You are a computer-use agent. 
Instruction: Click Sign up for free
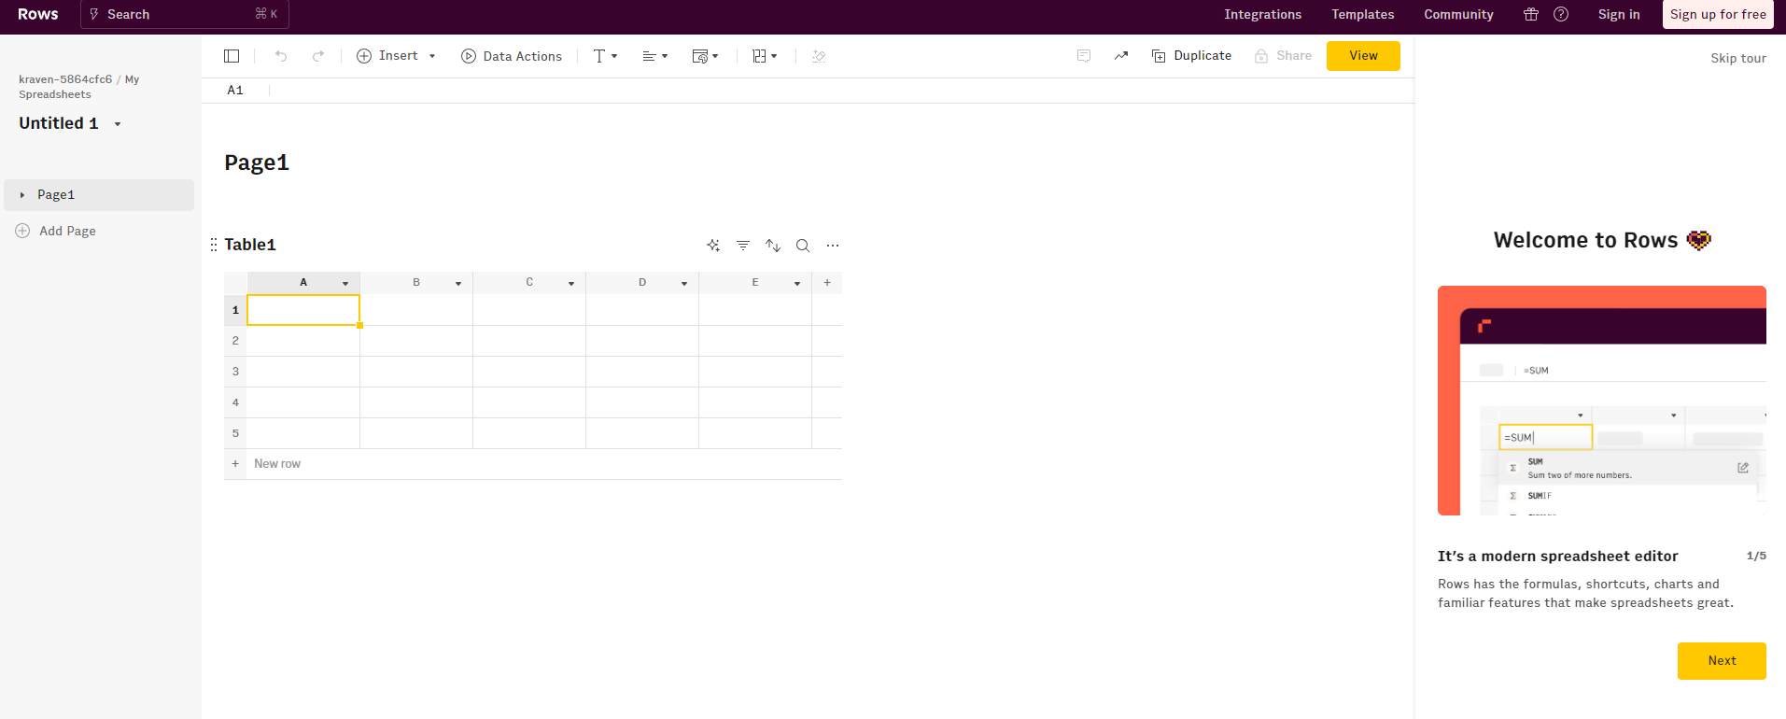pos(1718,14)
